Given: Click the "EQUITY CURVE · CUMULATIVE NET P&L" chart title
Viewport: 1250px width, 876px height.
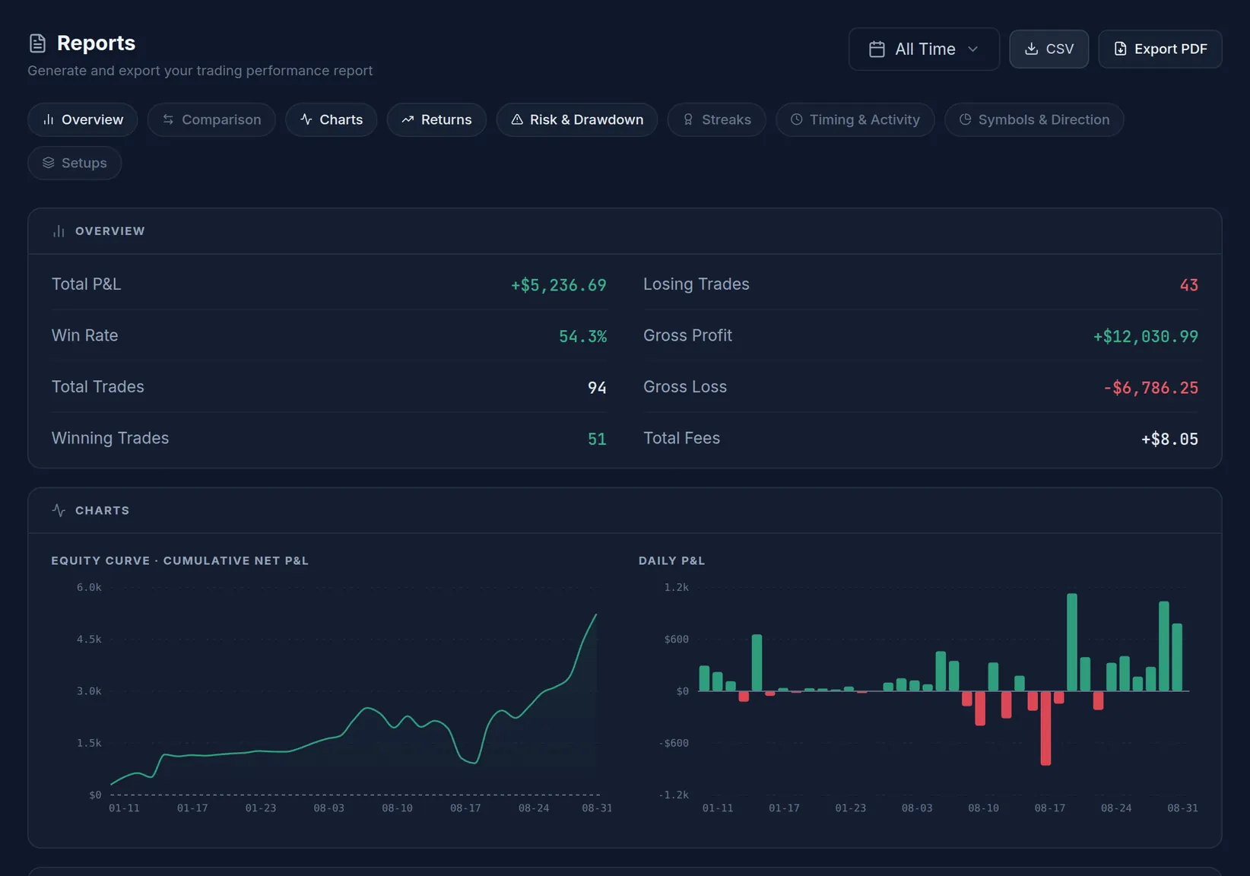Looking at the screenshot, I should (x=179, y=560).
